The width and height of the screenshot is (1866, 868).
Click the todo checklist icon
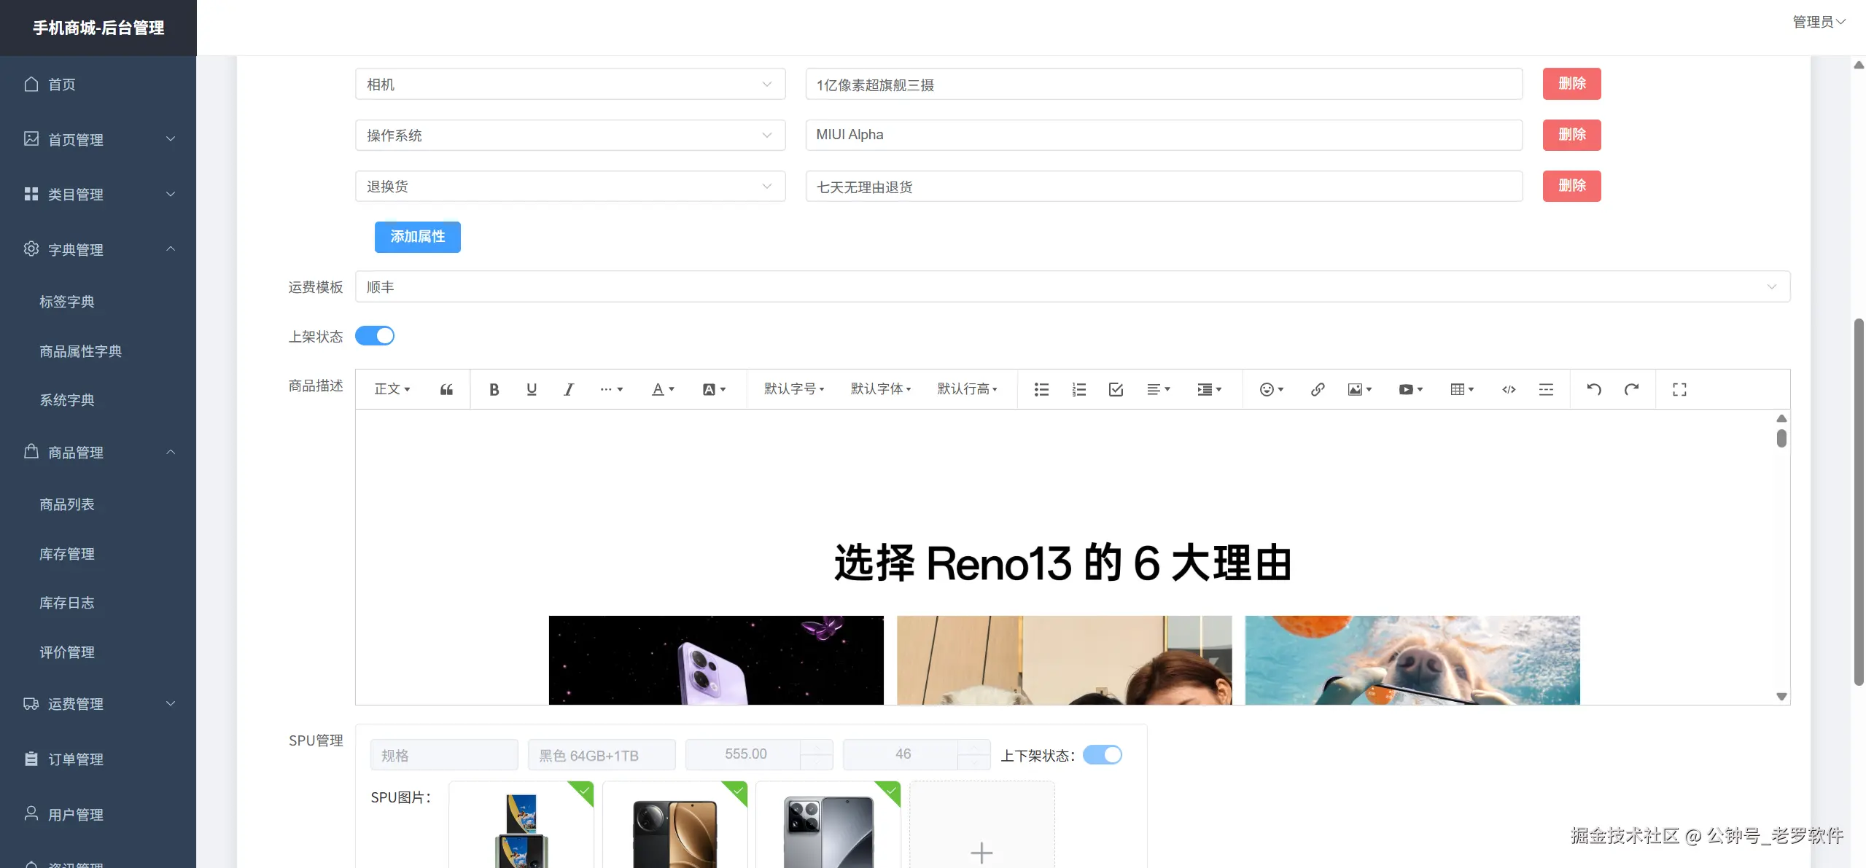coord(1116,389)
